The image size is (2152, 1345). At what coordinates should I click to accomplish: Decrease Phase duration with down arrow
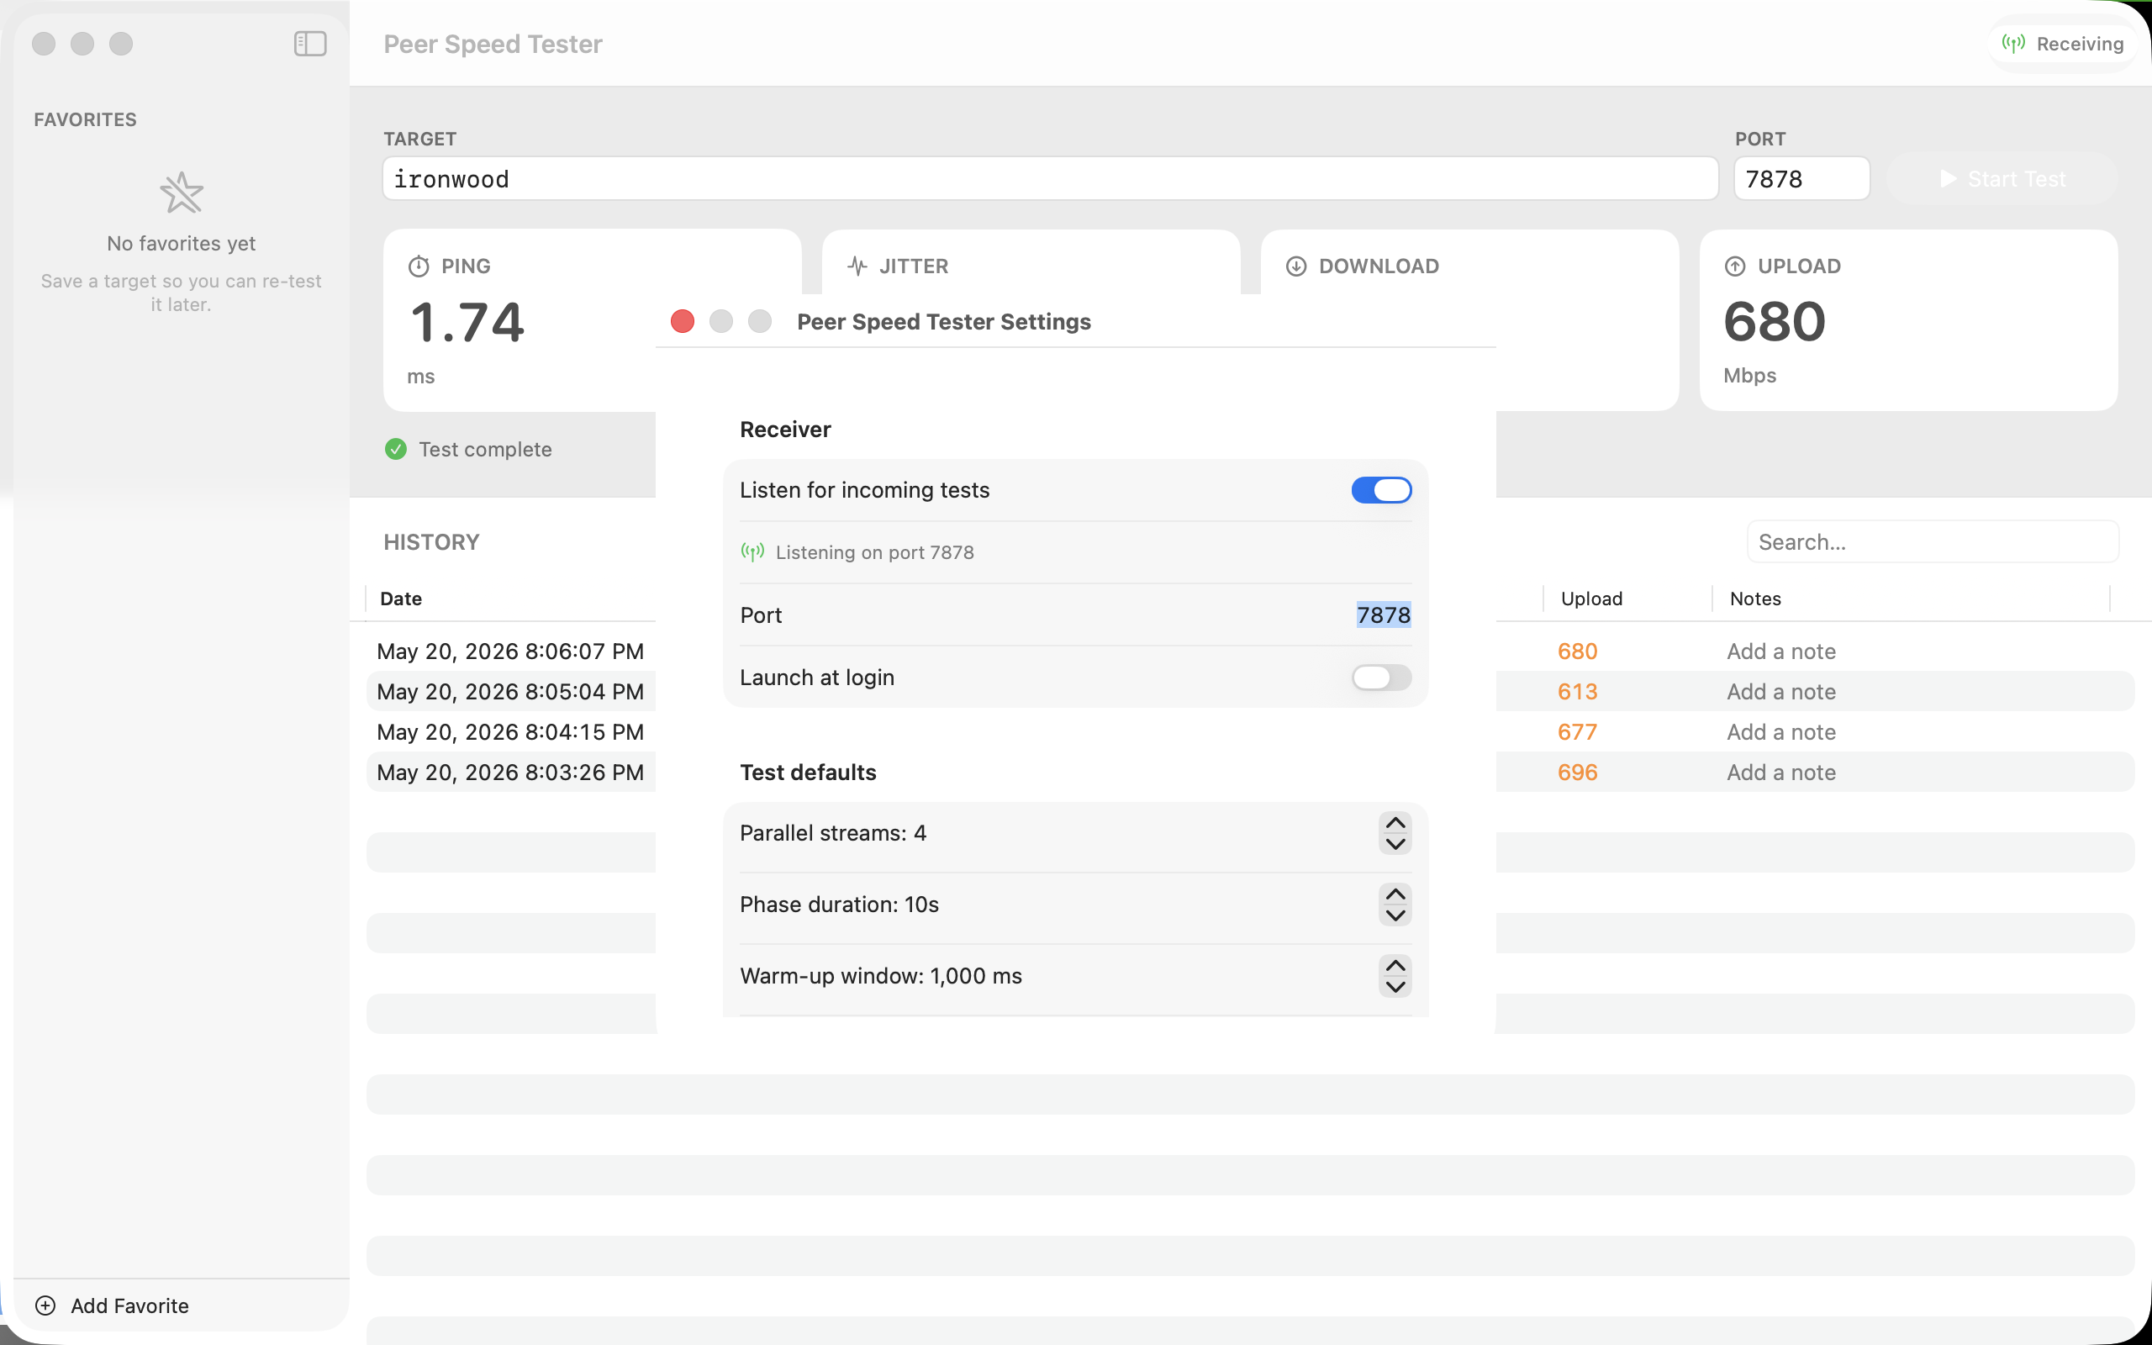[1395, 915]
